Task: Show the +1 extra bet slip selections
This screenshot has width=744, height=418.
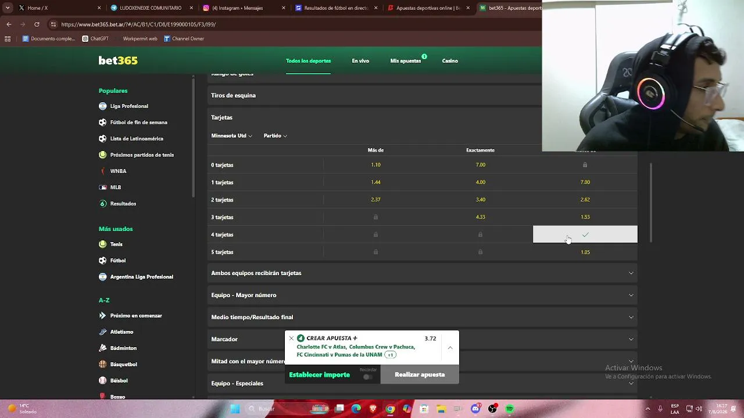Action: (x=391, y=355)
